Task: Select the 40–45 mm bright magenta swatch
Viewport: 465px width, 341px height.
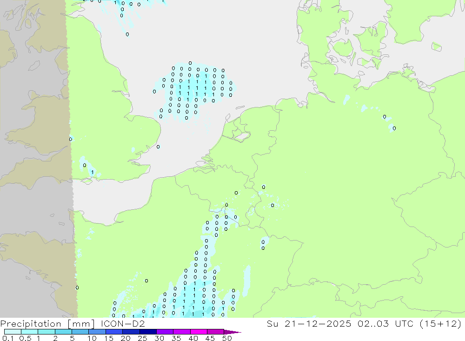Action: [x=199, y=332]
